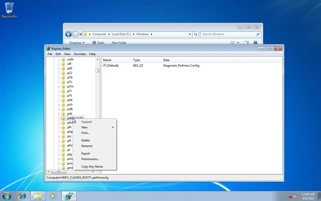Click New folder in Explorer toolbar
The width and height of the screenshot is (321, 201).
[119, 43]
